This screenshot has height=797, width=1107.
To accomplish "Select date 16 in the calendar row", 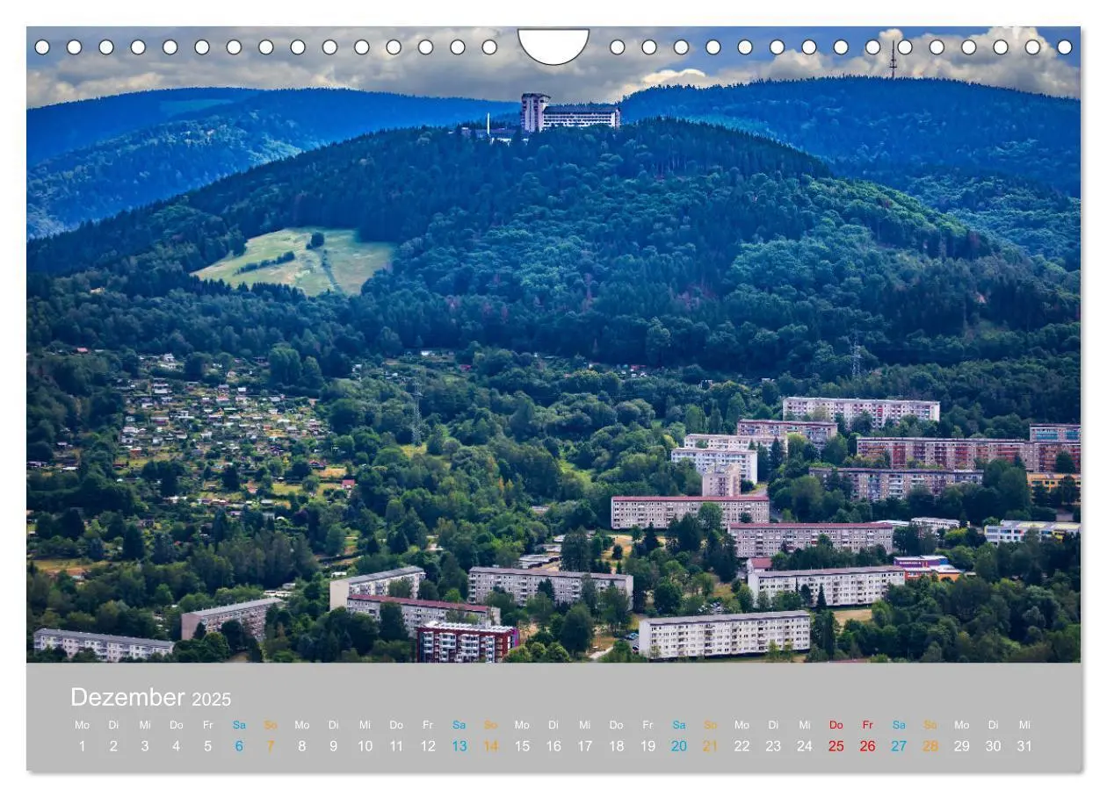I will [553, 746].
